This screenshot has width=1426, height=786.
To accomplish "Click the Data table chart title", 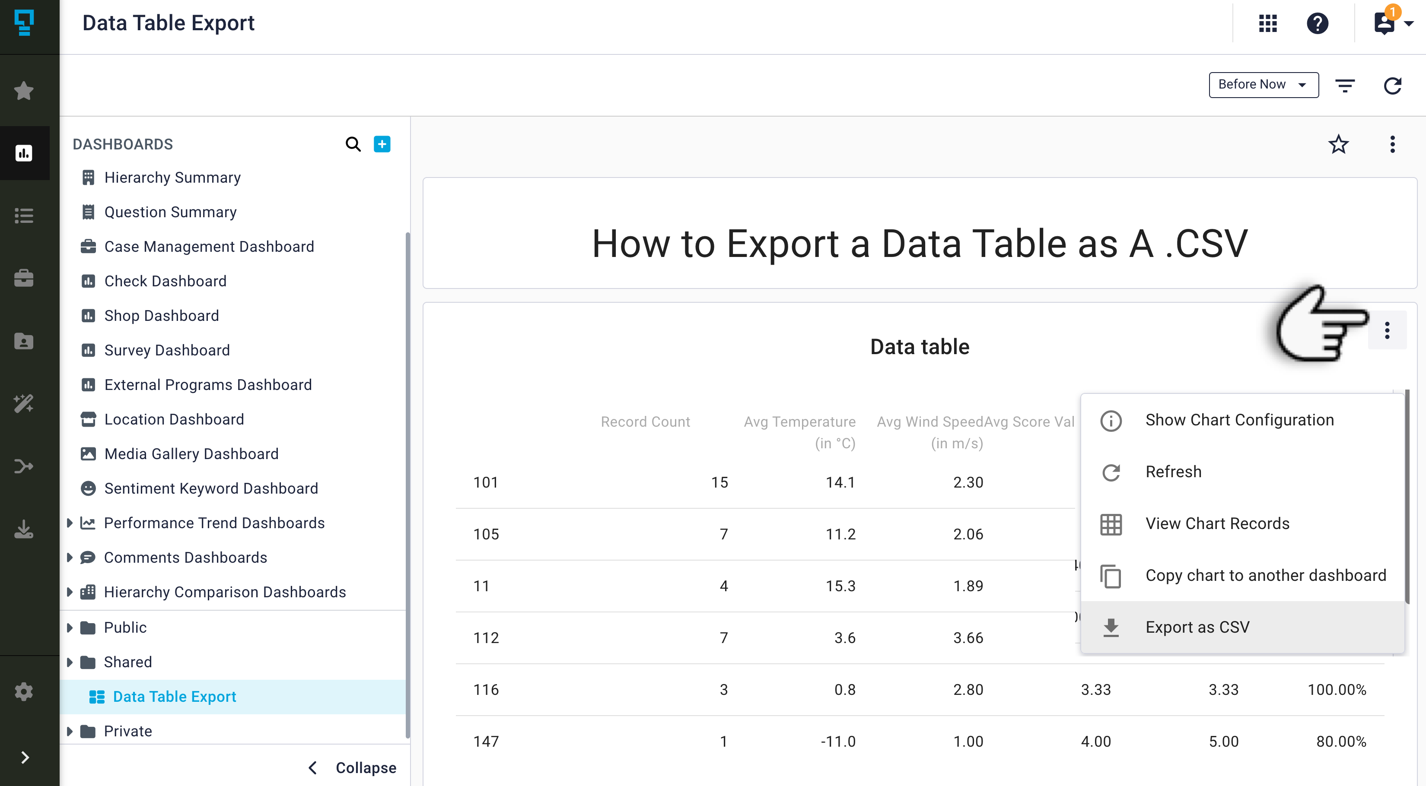I will pyautogui.click(x=920, y=347).
